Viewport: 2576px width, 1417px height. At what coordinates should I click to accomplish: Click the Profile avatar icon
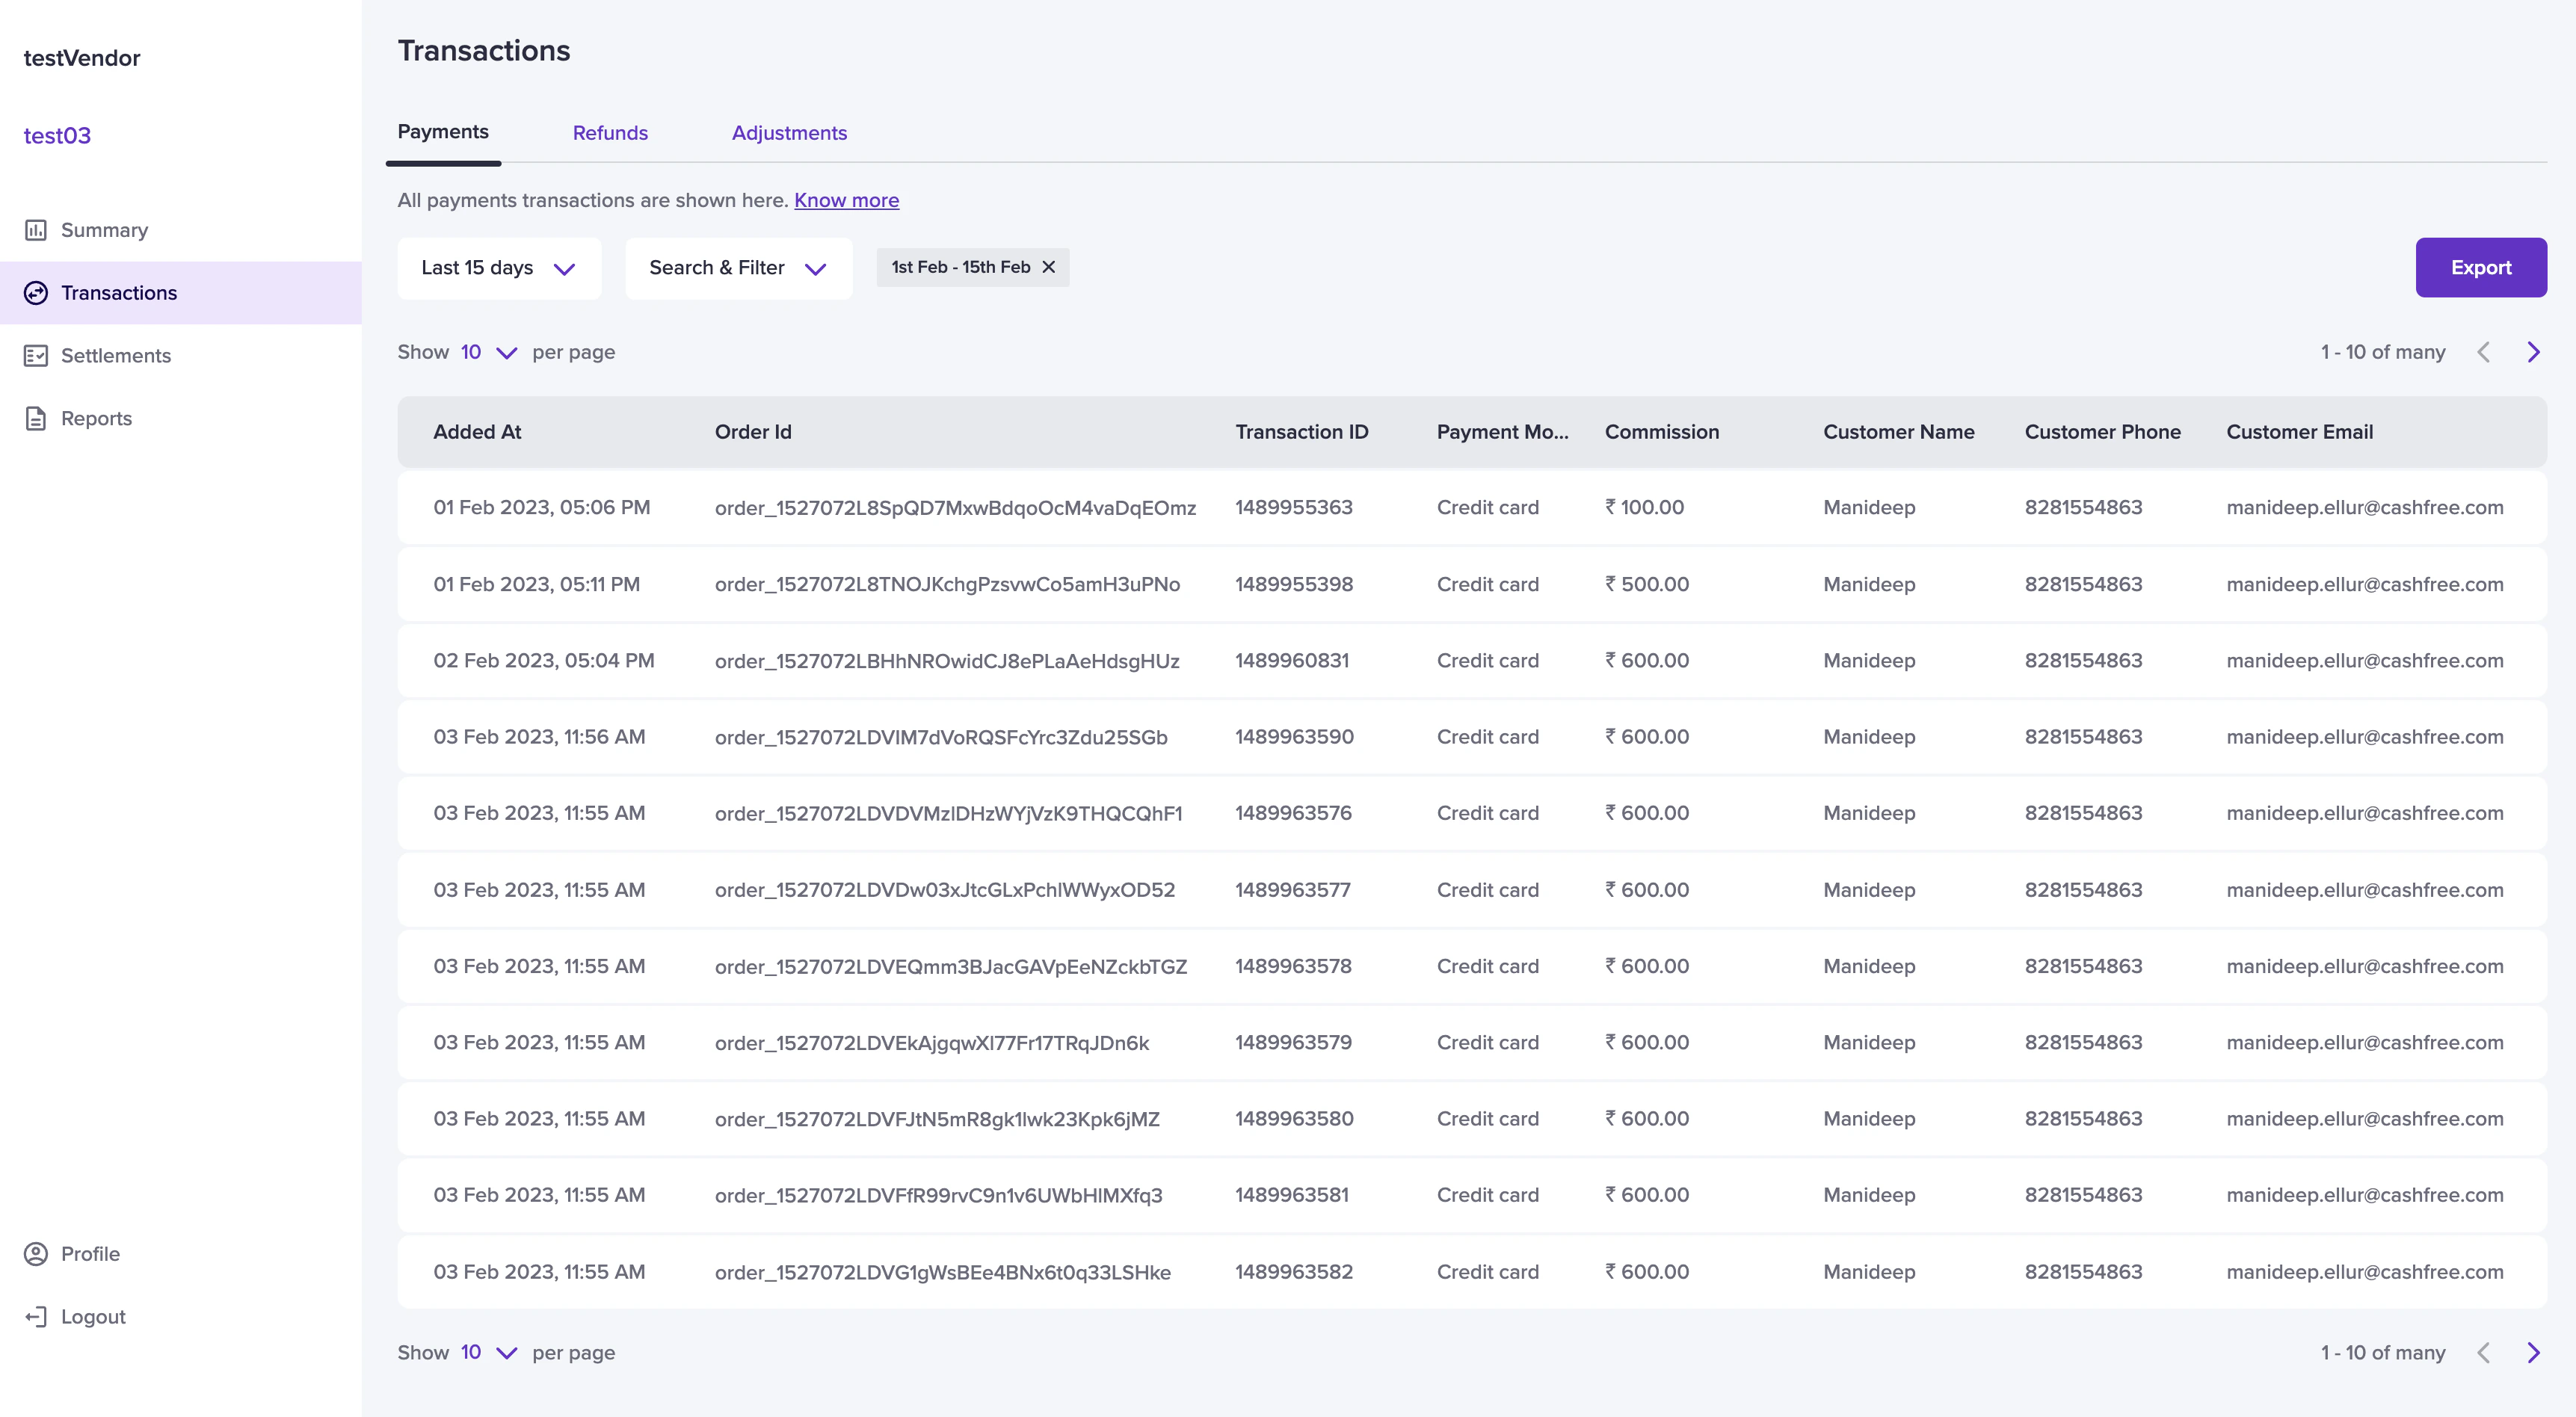[x=36, y=1254]
